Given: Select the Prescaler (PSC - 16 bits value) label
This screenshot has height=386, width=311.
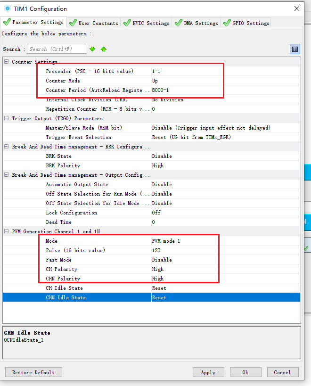Looking at the screenshot, I should pyautogui.click(x=90, y=71).
